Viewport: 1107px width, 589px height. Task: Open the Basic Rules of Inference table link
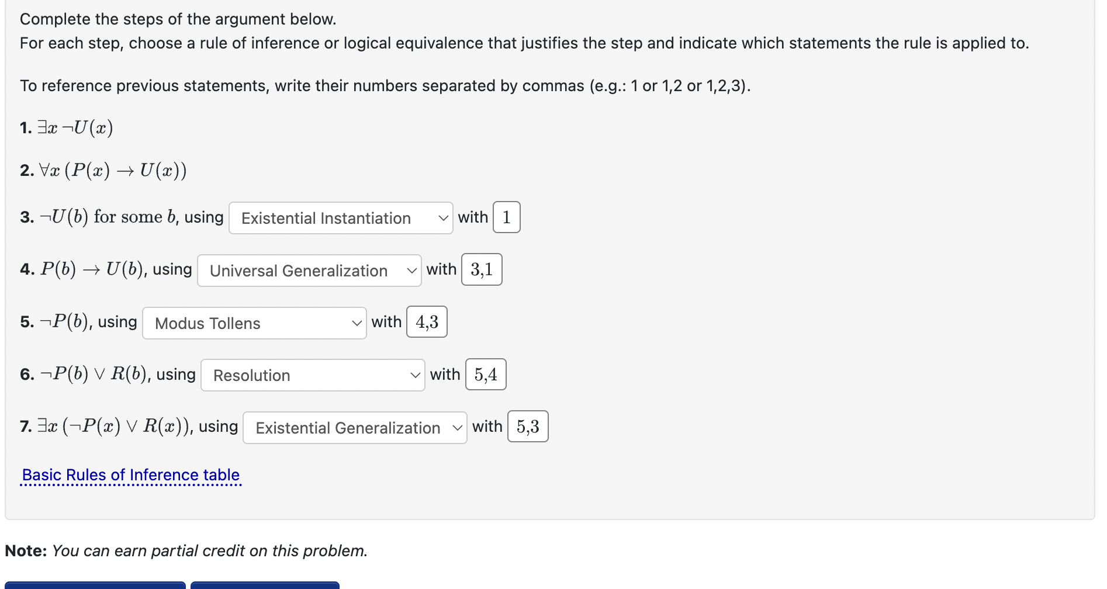(x=131, y=474)
